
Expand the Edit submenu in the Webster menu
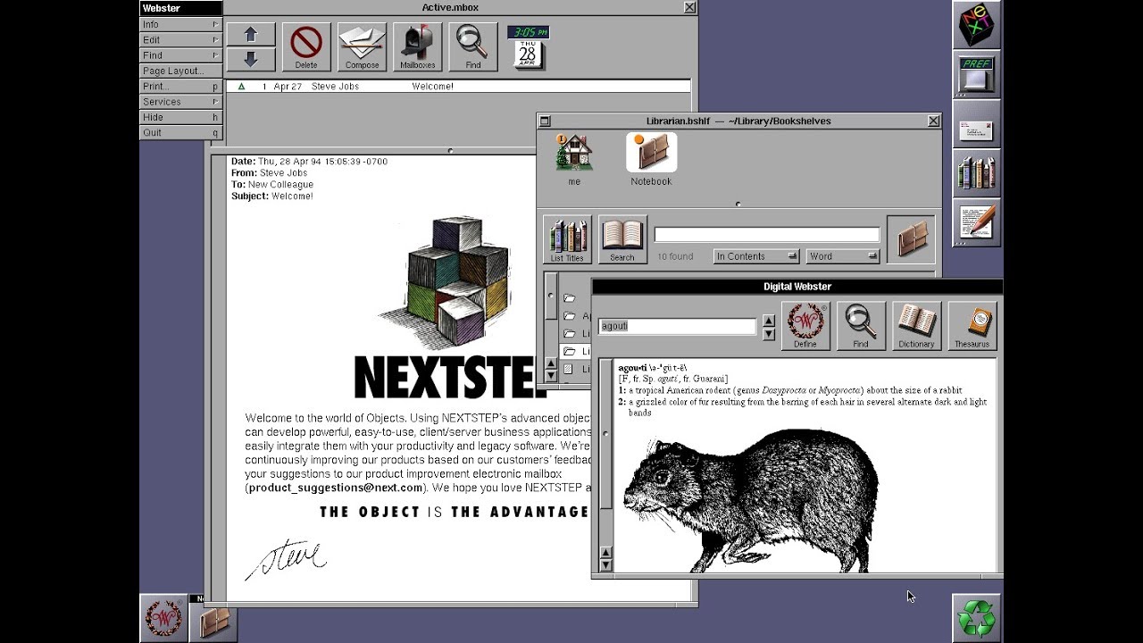coord(180,40)
